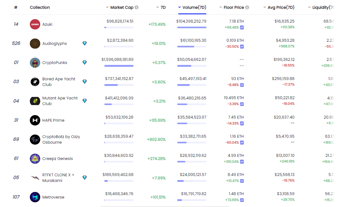Click the horizontal scrollbar below the table
The image size is (339, 207).
click(165, 207)
